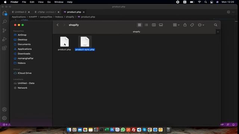The height and width of the screenshot is (134, 239).
Task: Click Applications in VS Code breadcrumb
Action: (19, 17)
